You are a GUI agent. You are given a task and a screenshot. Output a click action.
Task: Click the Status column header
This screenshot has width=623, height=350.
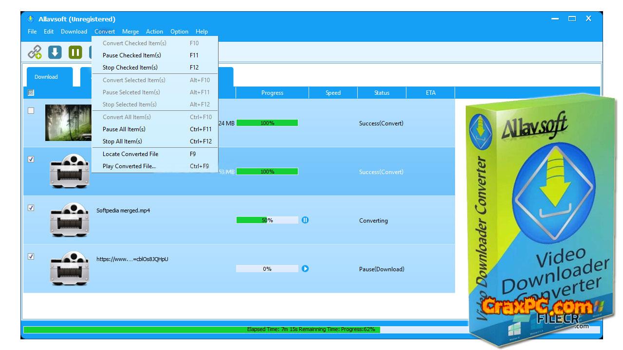(x=382, y=93)
